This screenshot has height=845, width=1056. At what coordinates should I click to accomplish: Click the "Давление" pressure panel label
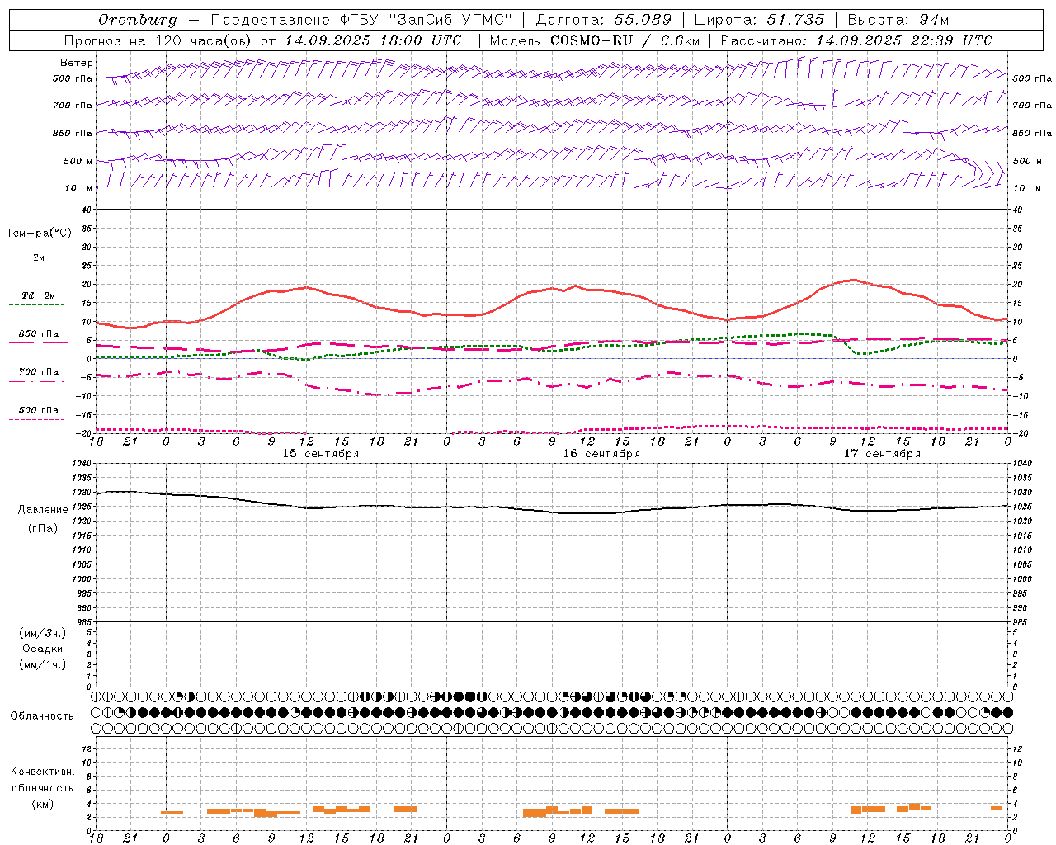tap(43, 510)
